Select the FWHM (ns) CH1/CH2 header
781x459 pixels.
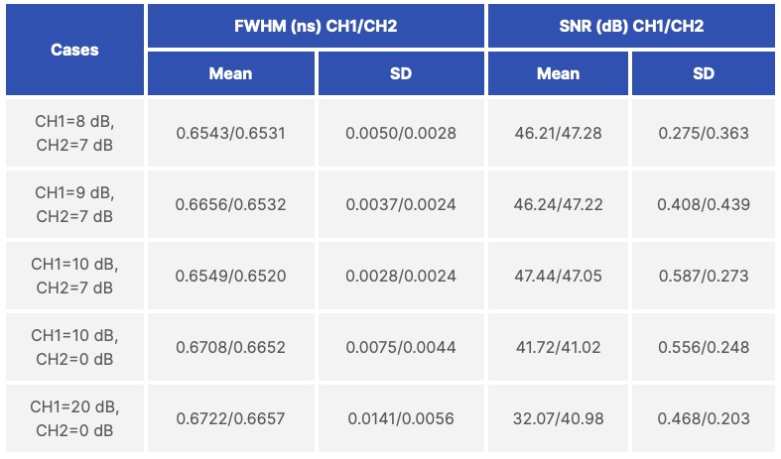tap(316, 26)
